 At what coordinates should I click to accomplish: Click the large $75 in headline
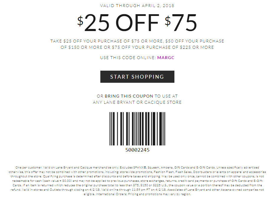(x=181, y=23)
